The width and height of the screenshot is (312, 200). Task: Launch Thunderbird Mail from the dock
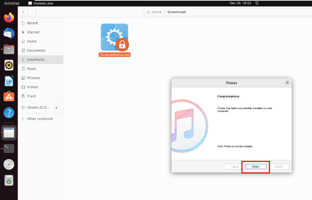click(x=9, y=33)
